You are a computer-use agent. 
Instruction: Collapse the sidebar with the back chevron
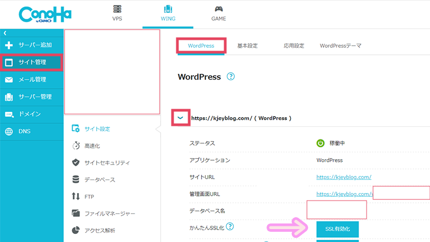(5, 33)
